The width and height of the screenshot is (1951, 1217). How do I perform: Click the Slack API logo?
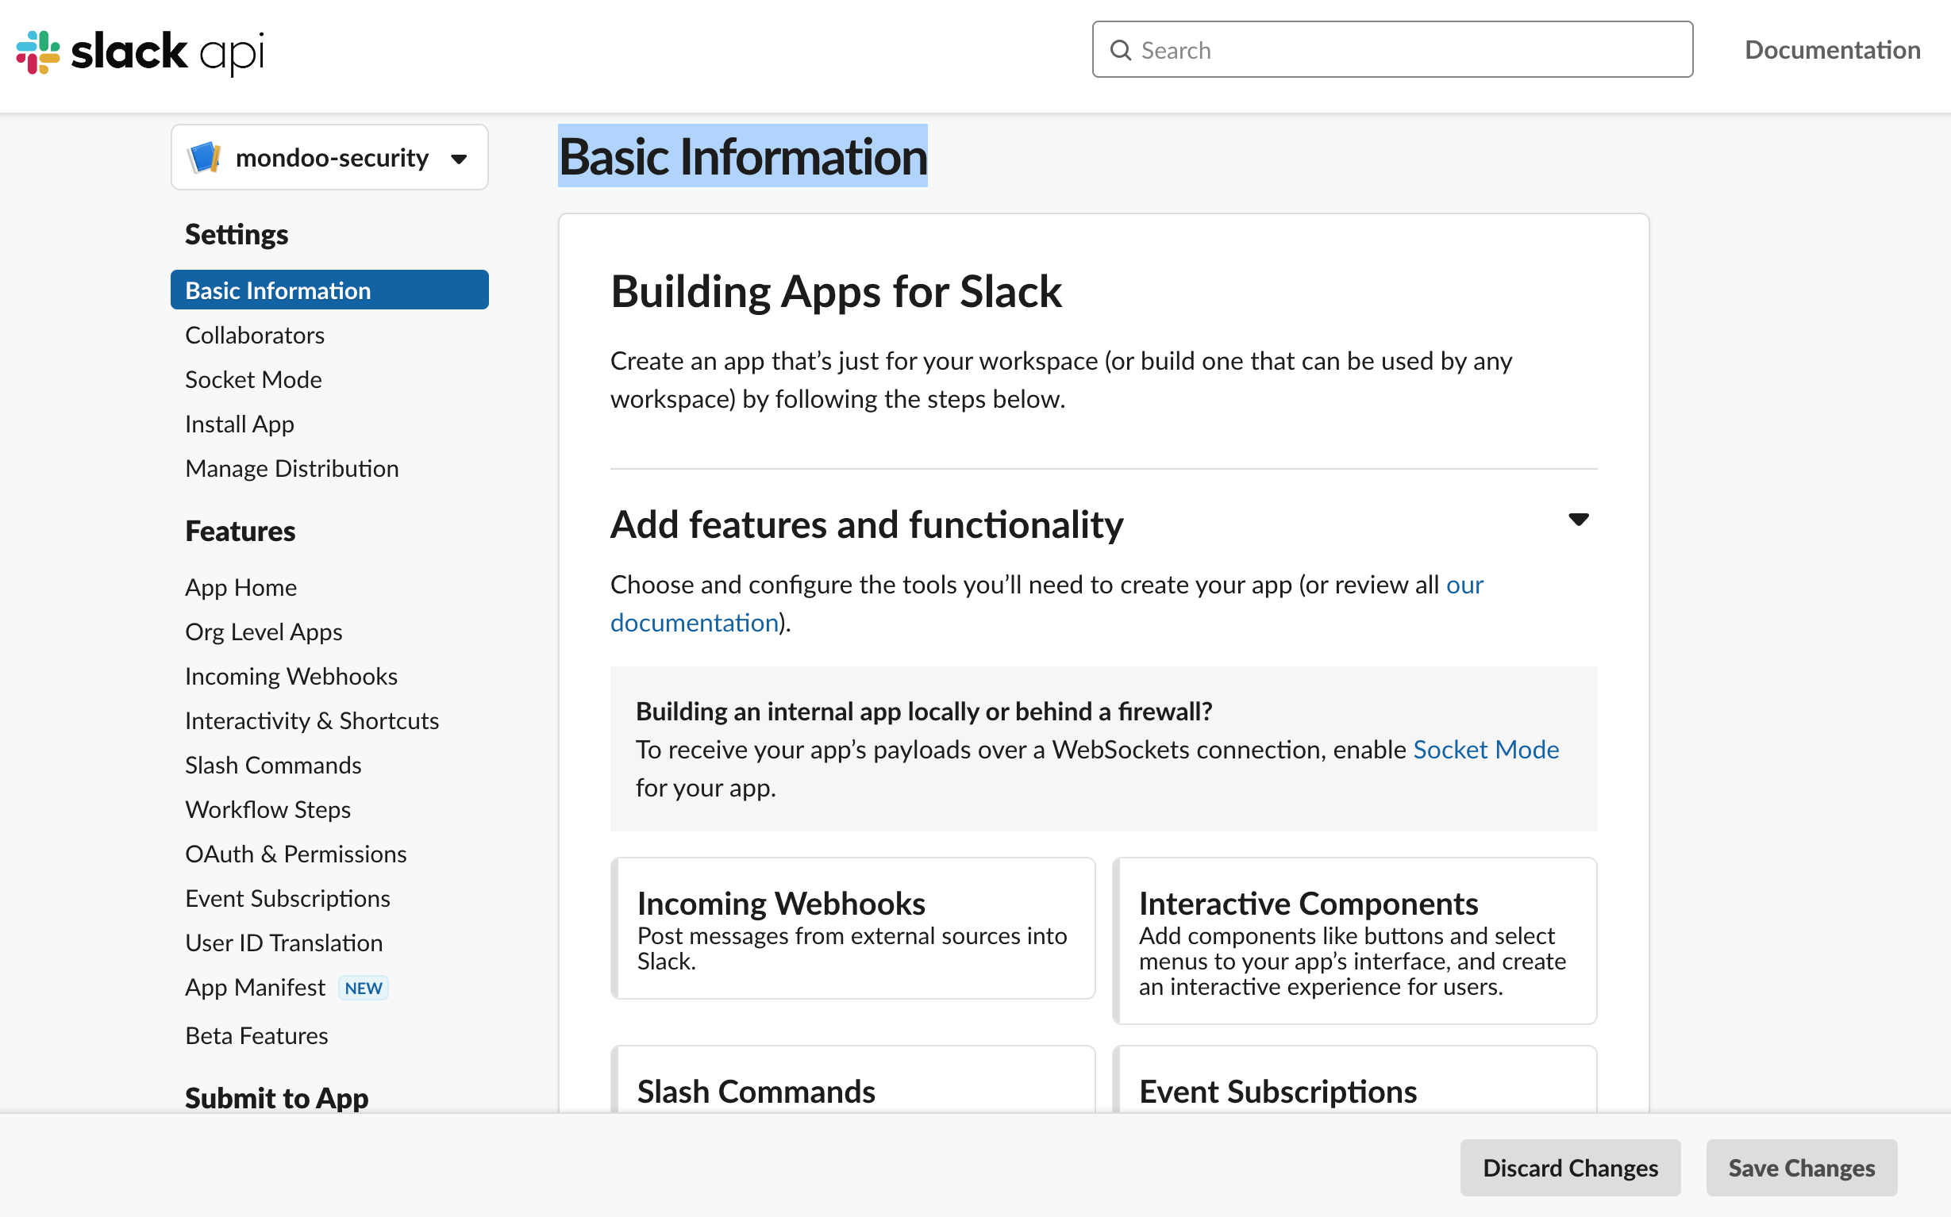point(138,51)
